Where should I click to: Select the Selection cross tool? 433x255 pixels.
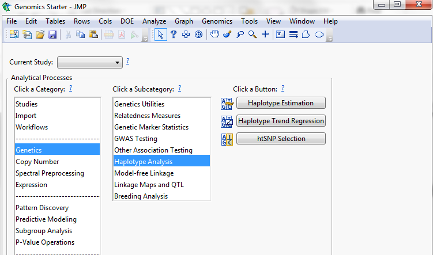pos(186,35)
